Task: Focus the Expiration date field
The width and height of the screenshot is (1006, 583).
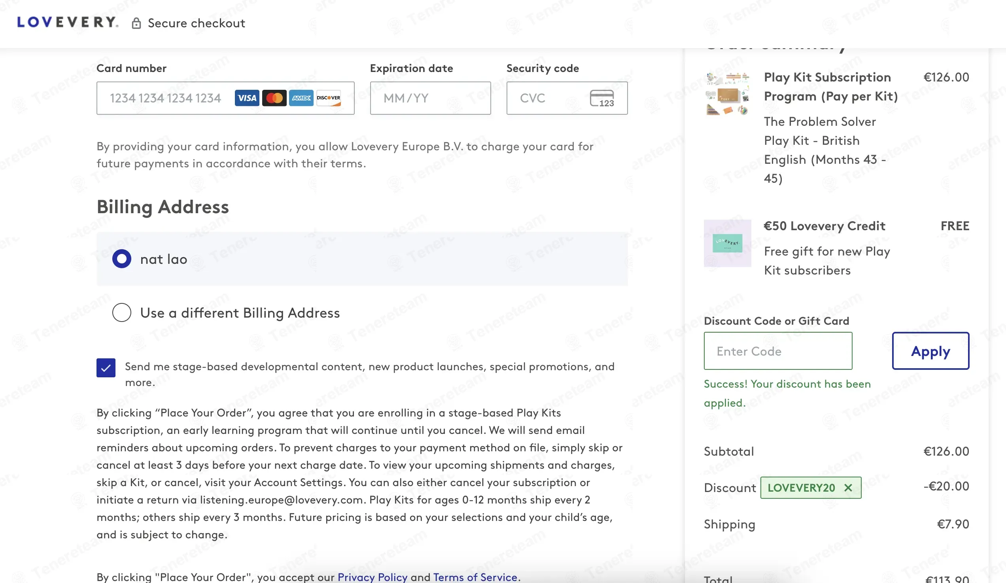Action: click(430, 98)
